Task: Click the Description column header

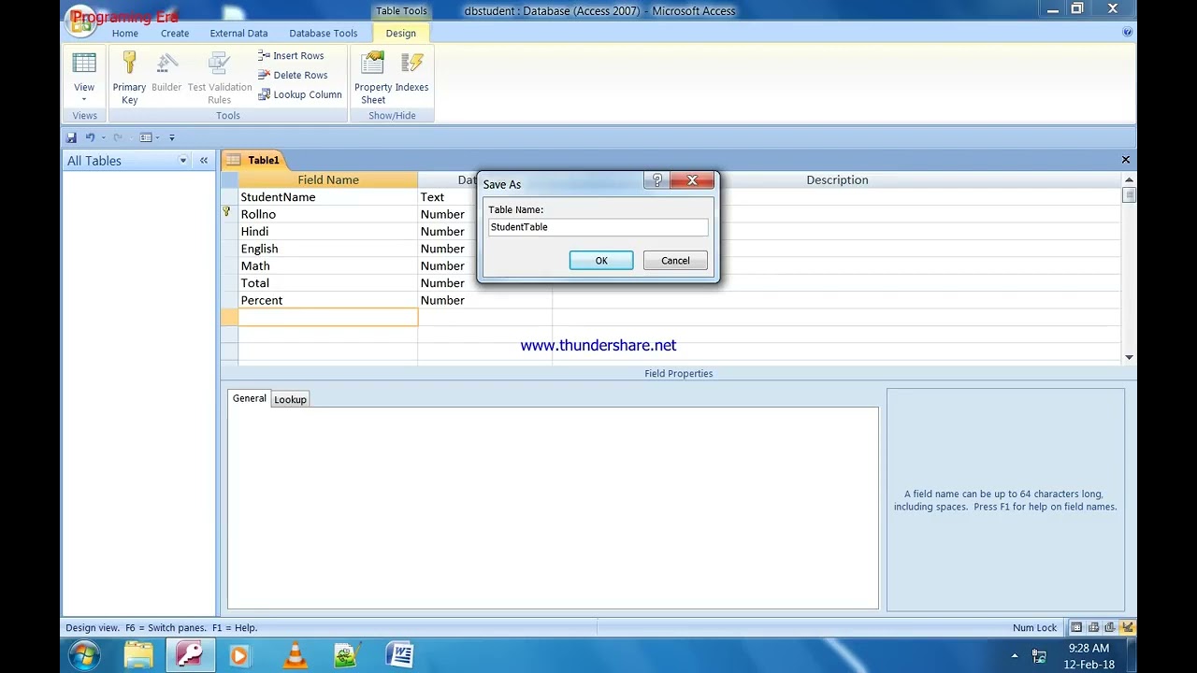Action: (x=837, y=179)
